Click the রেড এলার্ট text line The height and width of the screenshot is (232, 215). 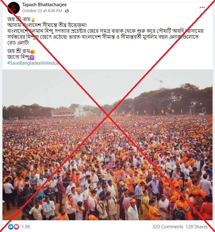coord(18,43)
